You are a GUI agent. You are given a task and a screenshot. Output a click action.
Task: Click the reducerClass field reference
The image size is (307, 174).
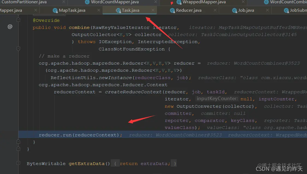coord(152,78)
